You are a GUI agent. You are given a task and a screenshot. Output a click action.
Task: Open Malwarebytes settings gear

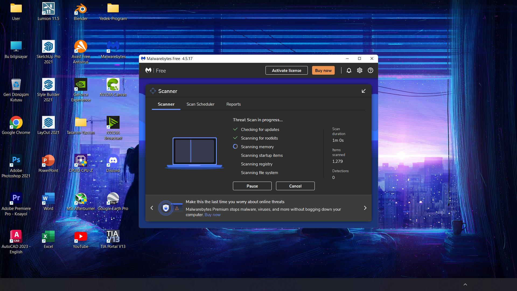pyautogui.click(x=359, y=70)
